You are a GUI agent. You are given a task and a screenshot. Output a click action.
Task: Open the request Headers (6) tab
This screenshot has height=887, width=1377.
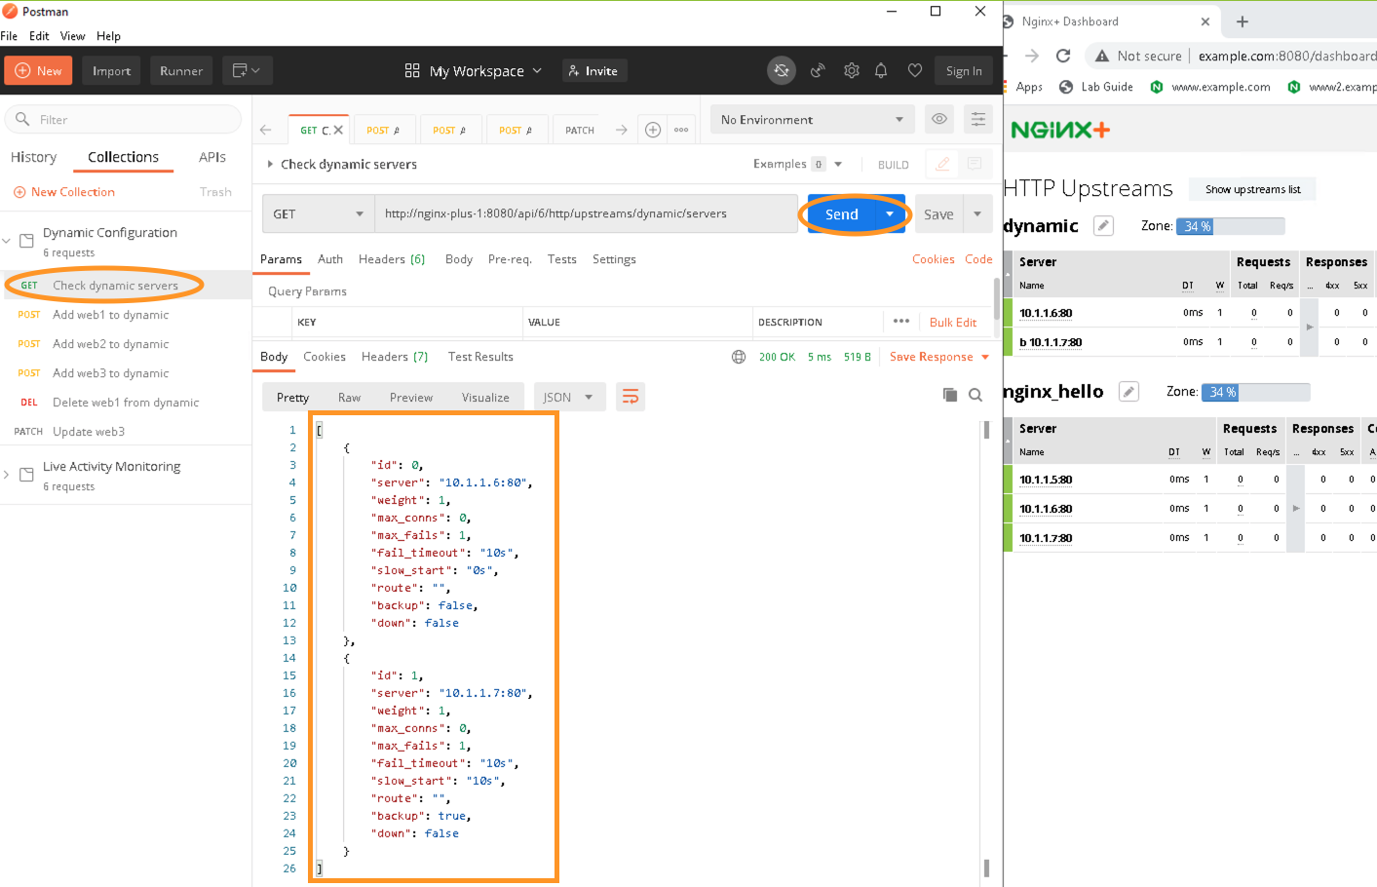[x=392, y=259]
